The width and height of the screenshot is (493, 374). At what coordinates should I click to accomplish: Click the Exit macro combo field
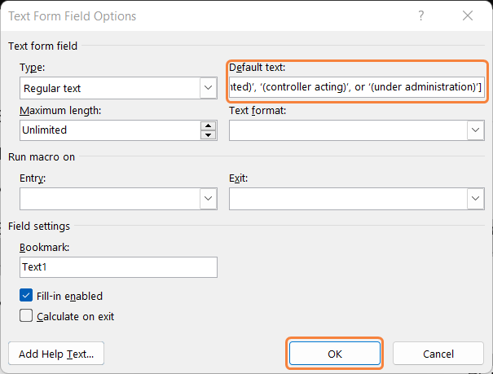pos(348,199)
